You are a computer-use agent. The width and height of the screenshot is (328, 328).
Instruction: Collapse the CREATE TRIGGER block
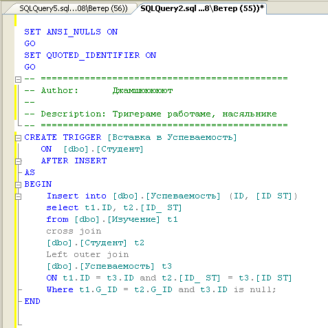pyautogui.click(x=18, y=138)
